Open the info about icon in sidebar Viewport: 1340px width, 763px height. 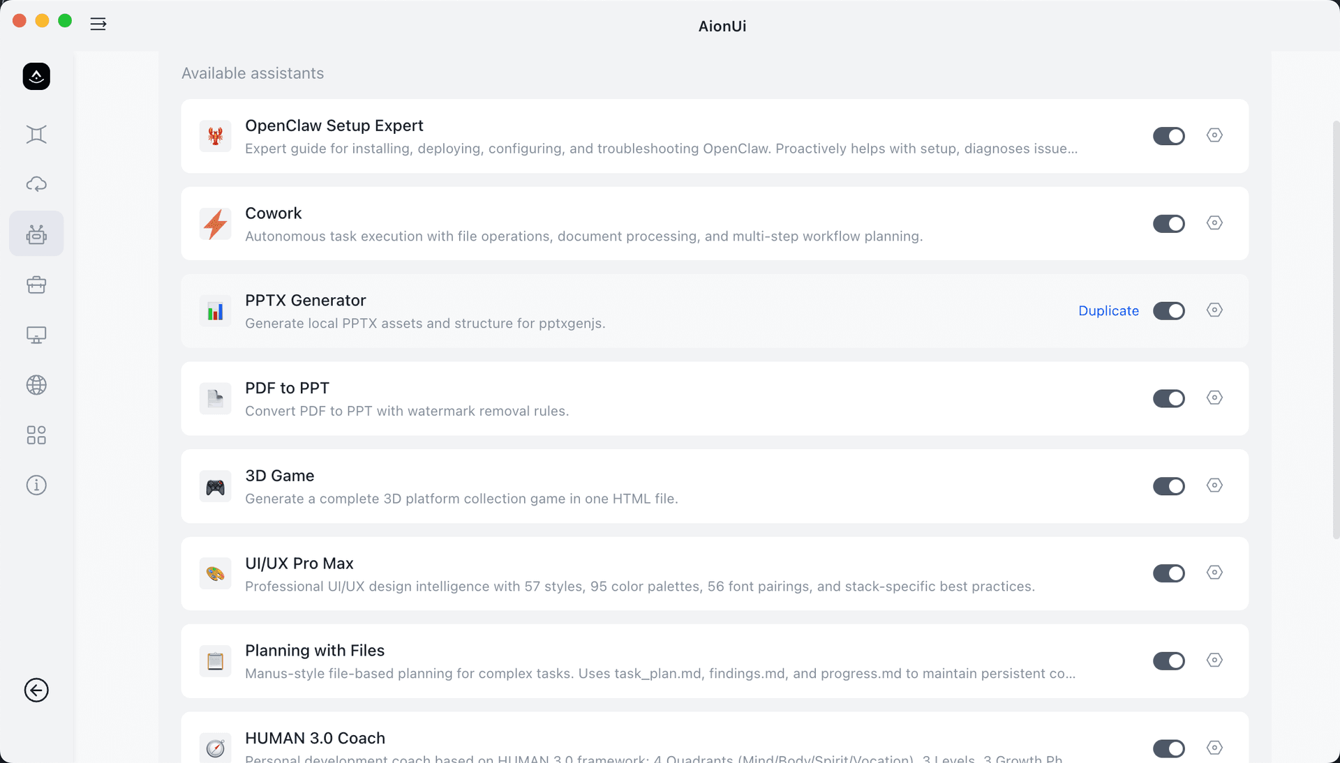click(36, 485)
